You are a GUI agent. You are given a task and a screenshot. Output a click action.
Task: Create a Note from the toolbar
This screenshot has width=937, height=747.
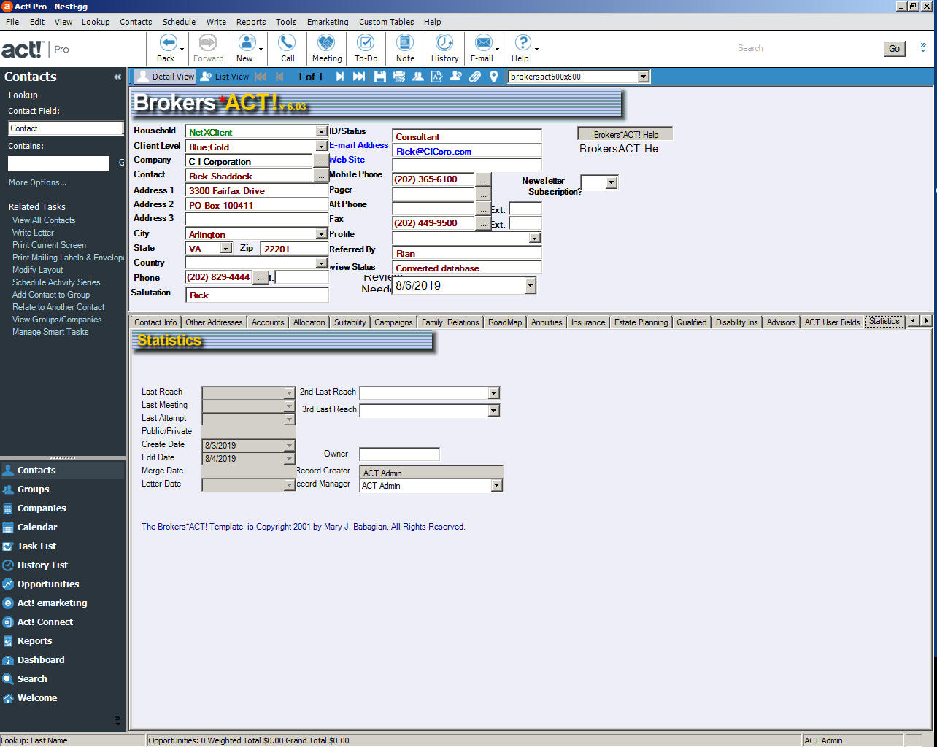coord(405,42)
